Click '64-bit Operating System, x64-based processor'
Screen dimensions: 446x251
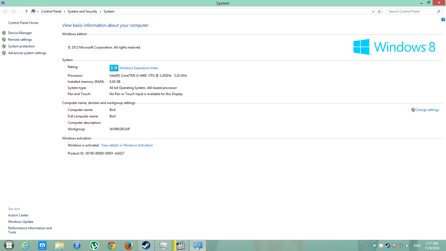(143, 88)
